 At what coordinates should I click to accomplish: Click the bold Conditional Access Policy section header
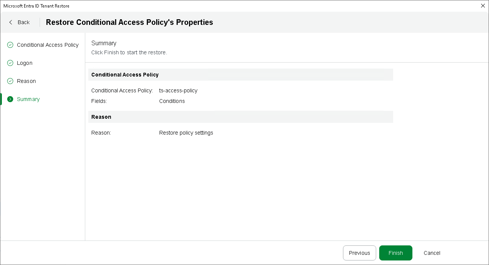(x=125, y=75)
